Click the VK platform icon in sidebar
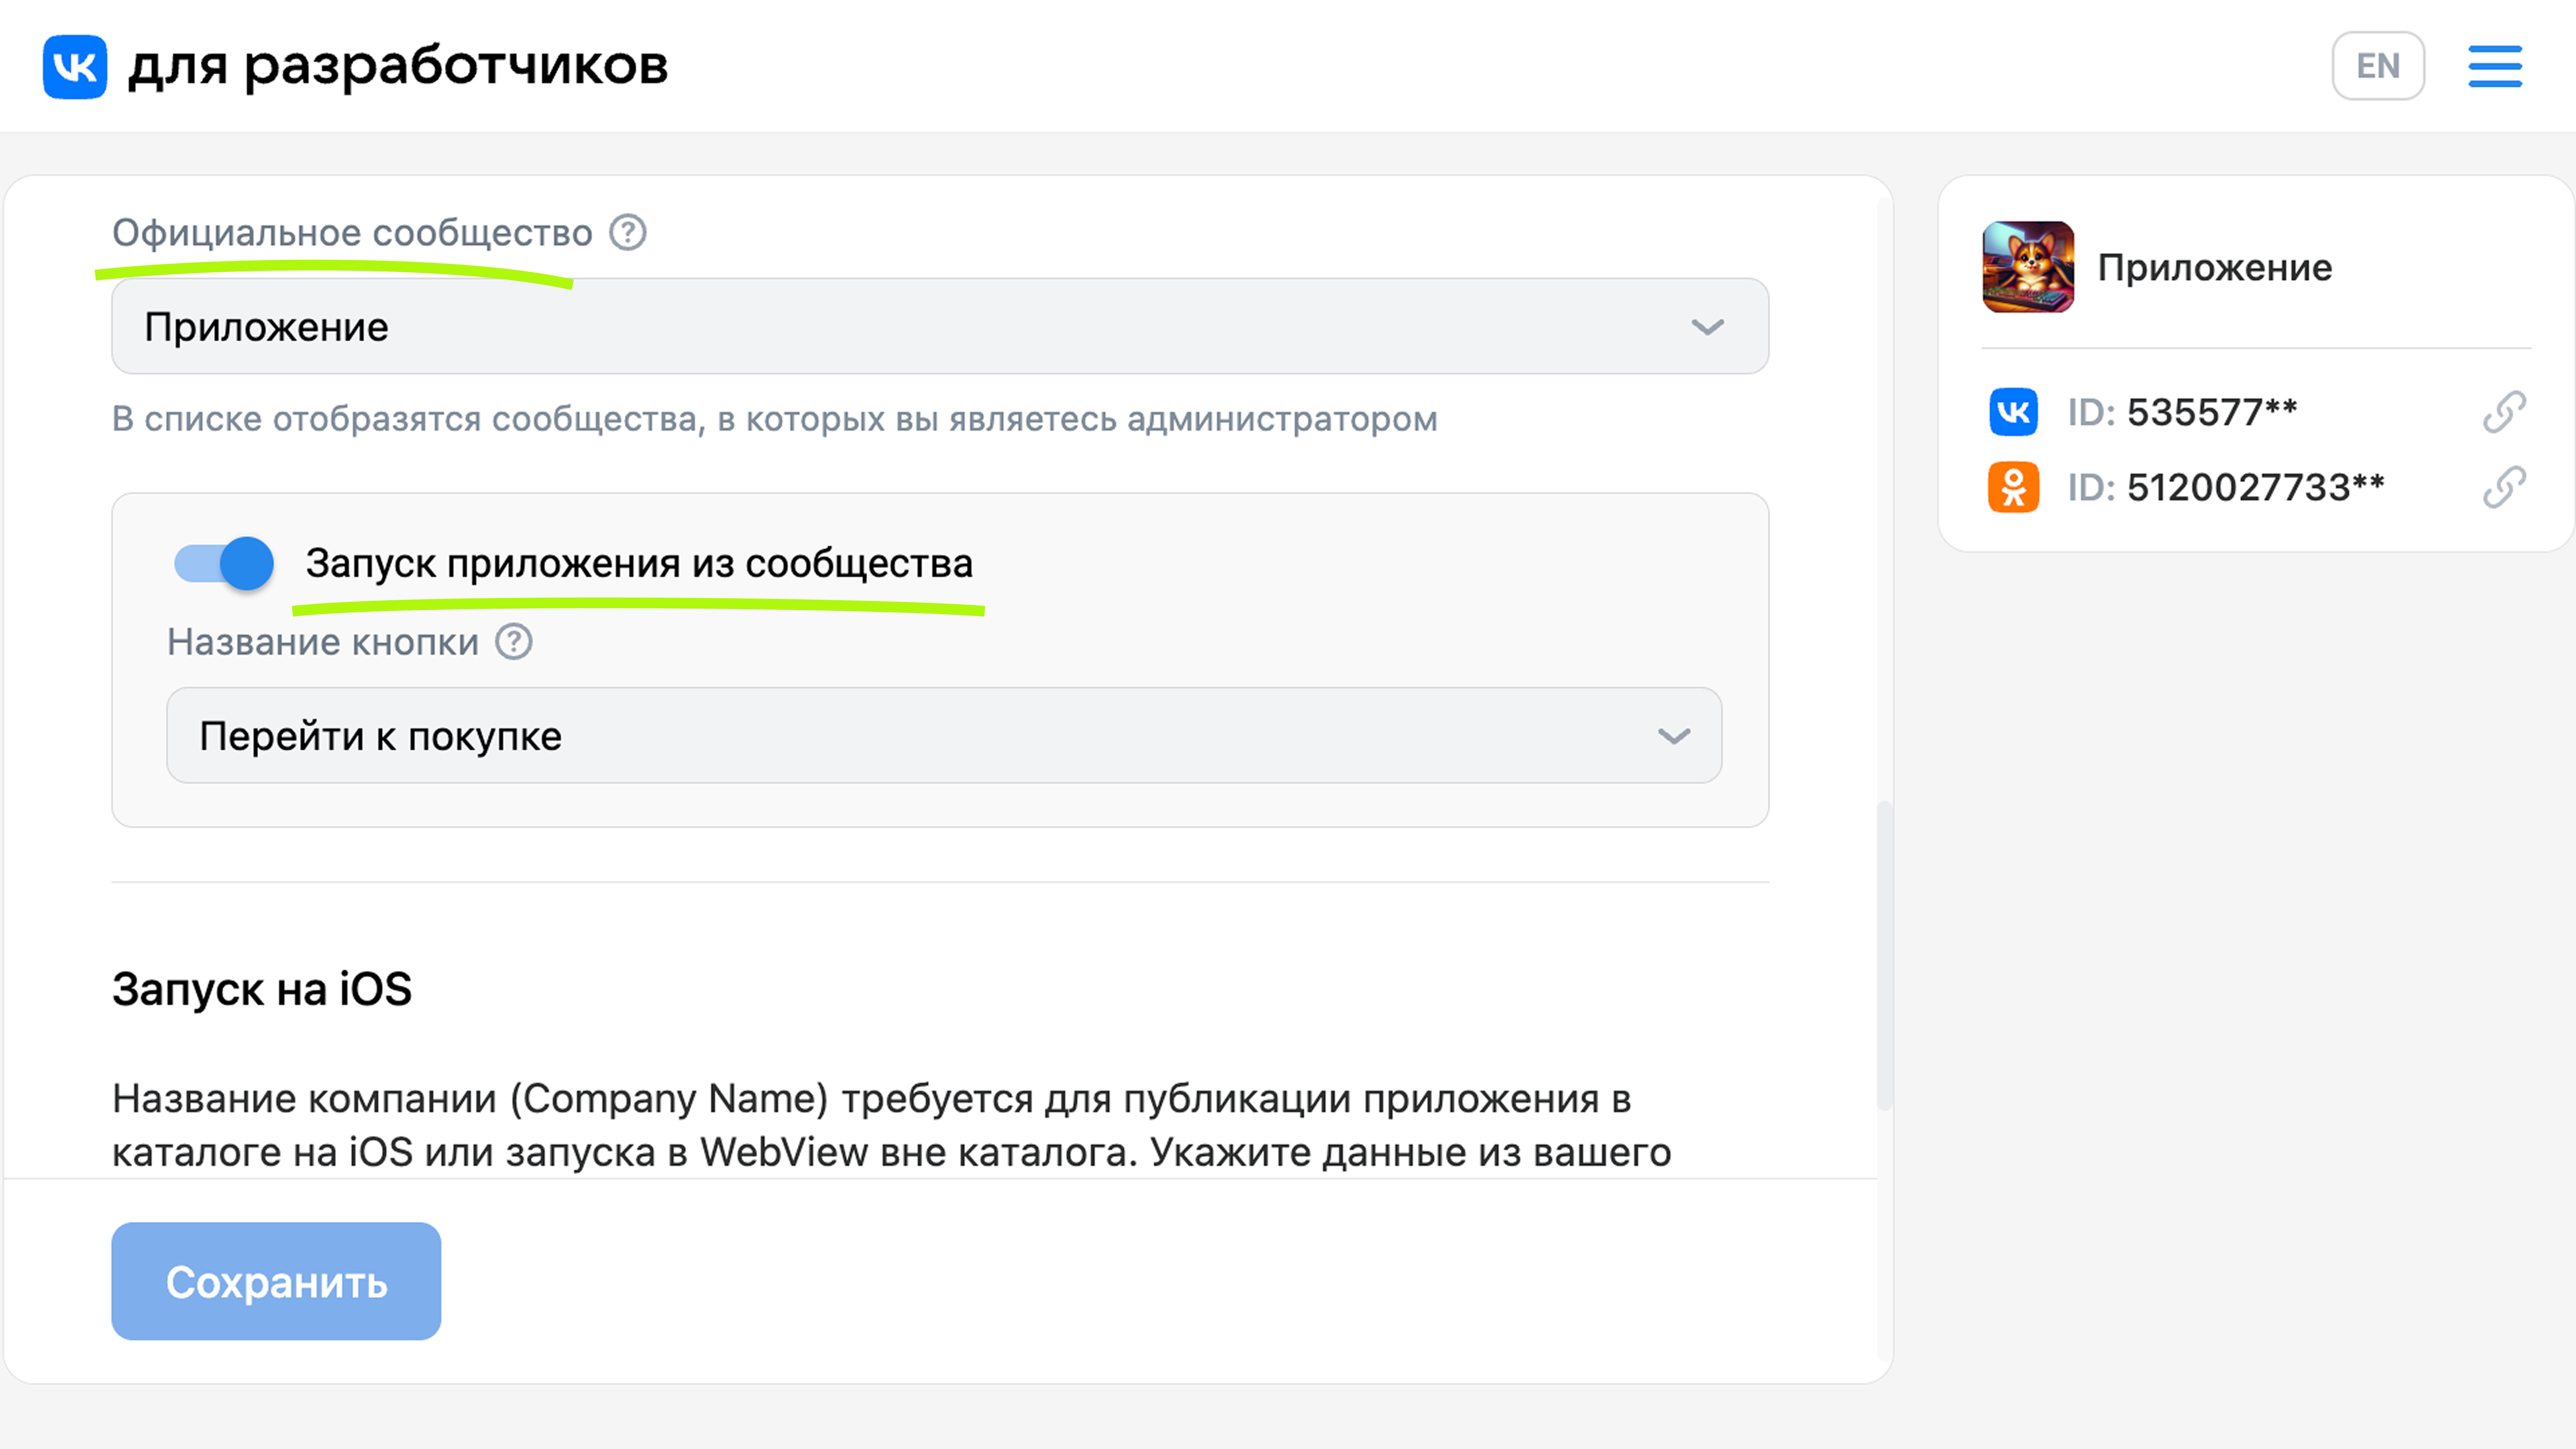Viewport: 2576px width, 1449px height. (x=2013, y=412)
